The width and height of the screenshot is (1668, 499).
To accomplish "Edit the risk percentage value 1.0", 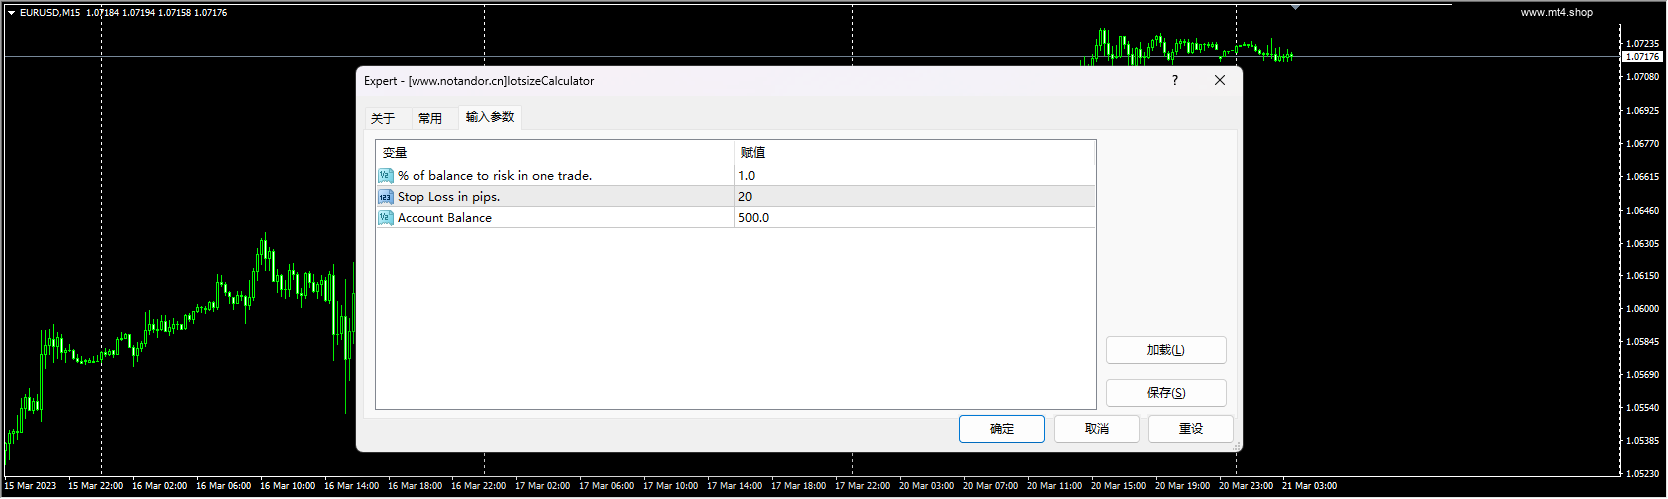I will click(x=915, y=176).
